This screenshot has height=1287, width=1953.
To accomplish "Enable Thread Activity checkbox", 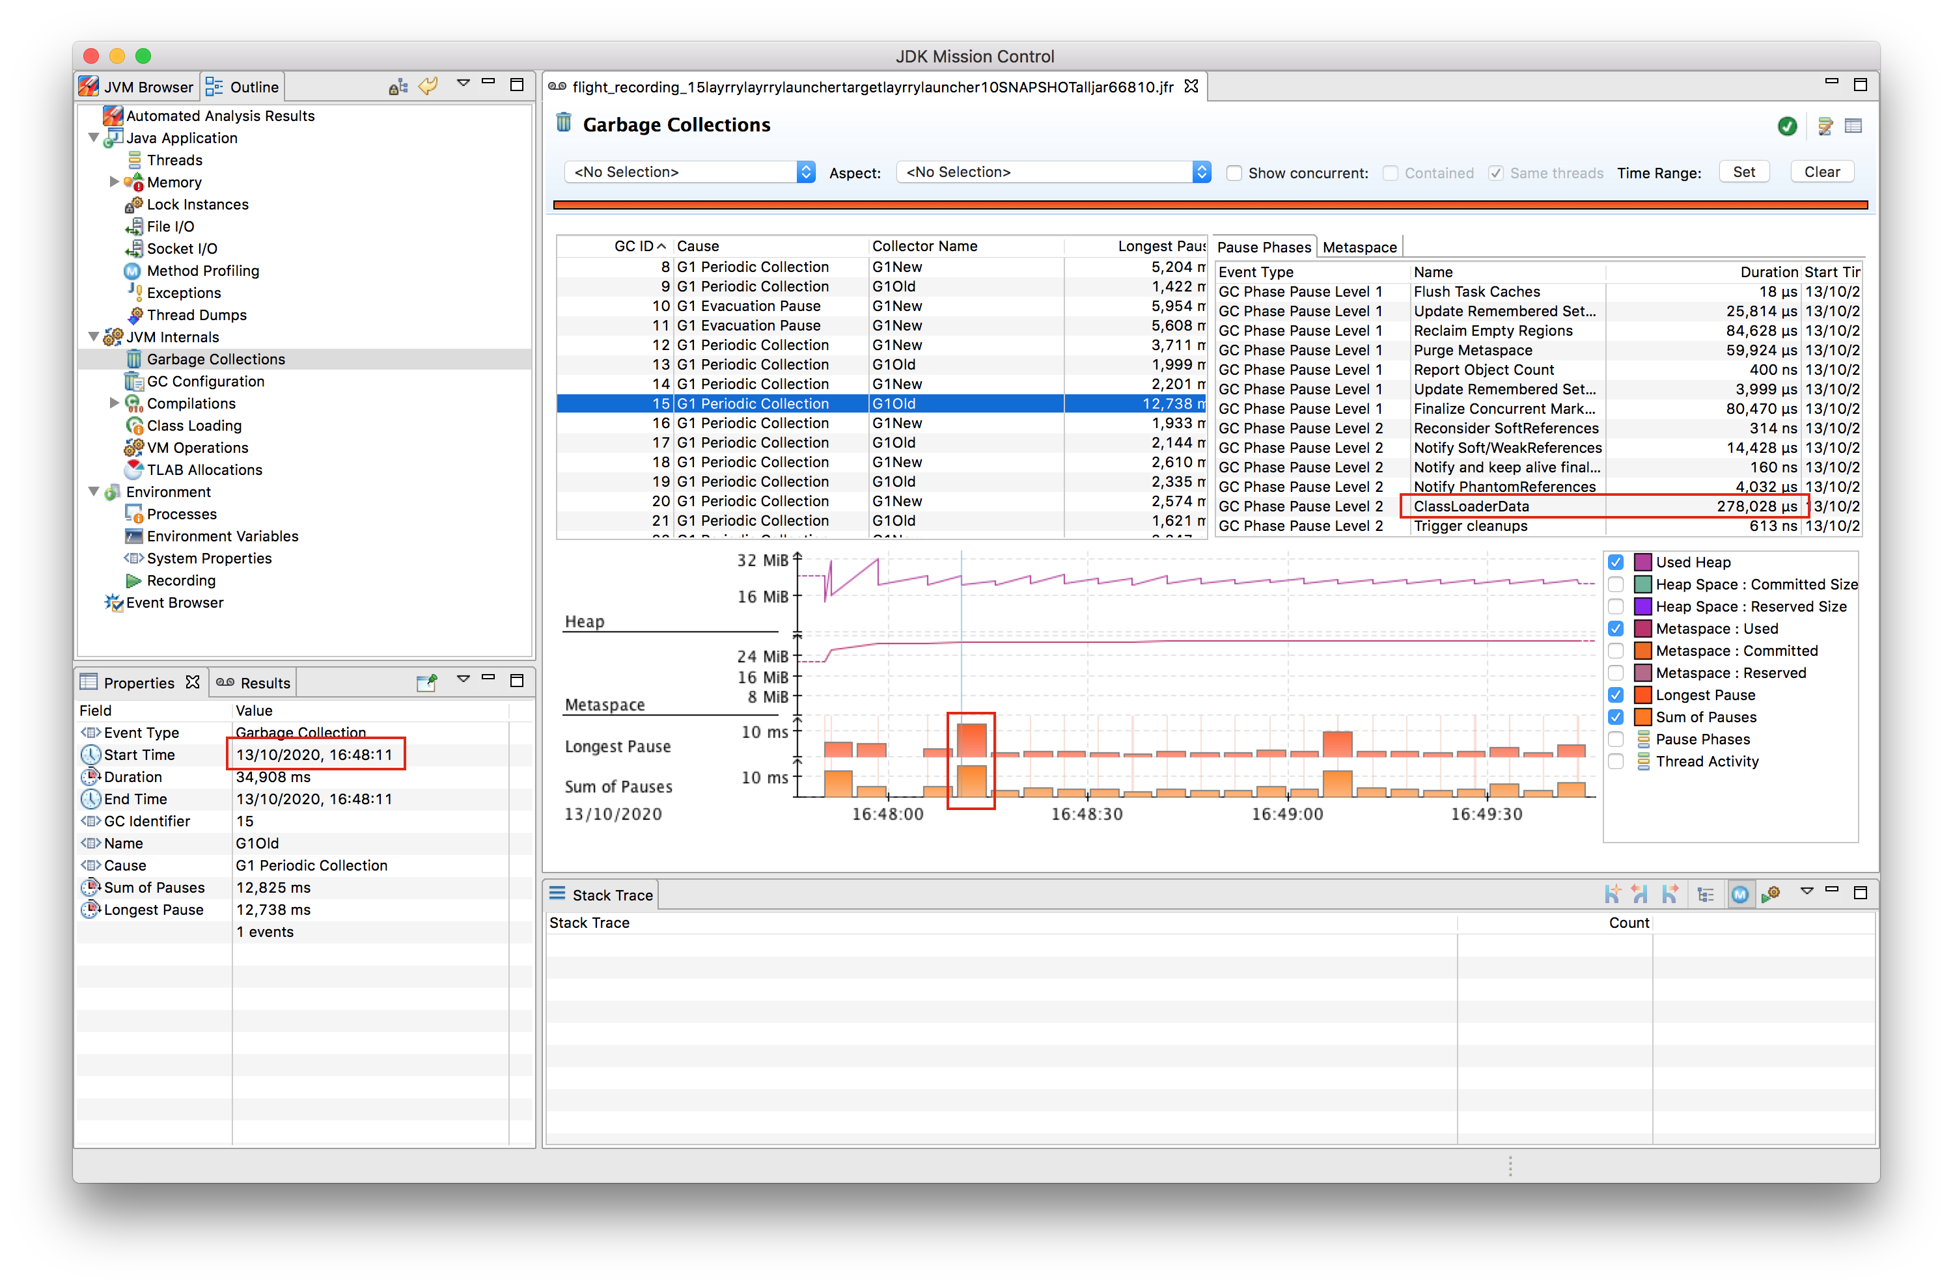I will coord(1614,762).
